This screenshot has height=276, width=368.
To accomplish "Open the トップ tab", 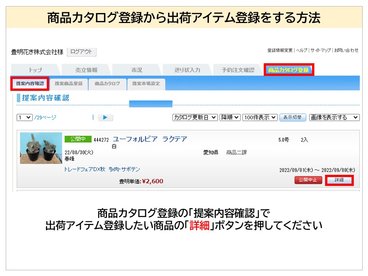I will 35,70.
